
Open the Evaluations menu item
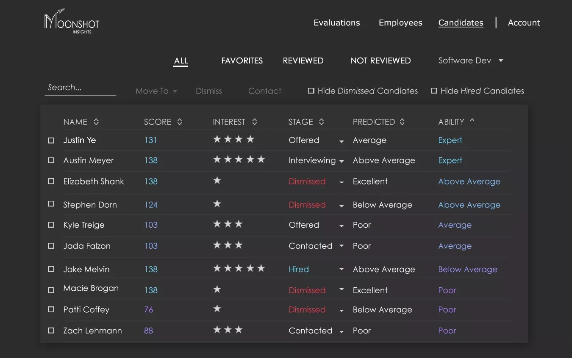tap(336, 23)
